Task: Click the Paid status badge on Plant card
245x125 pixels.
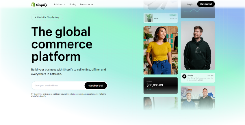Action: click(x=173, y=15)
